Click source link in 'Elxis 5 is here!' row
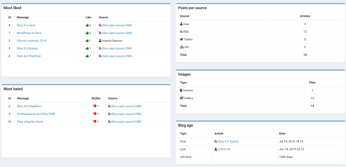 117,25
